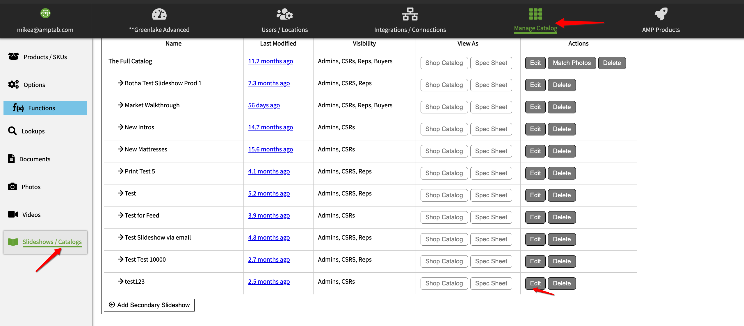Click the Options gears icon

point(13,84)
